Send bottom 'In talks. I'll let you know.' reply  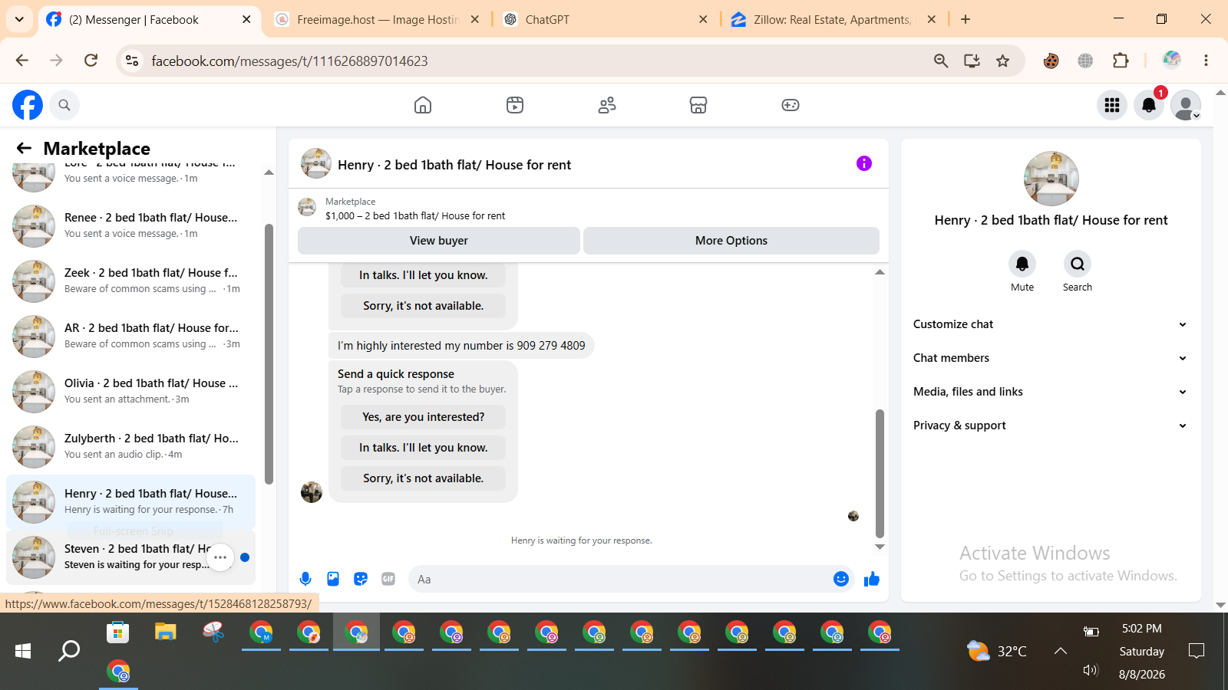pos(424,448)
